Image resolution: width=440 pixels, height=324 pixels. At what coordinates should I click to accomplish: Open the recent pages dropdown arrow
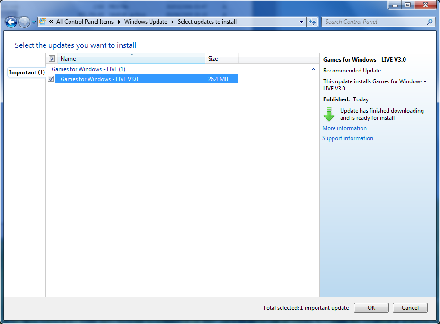[x=34, y=22]
